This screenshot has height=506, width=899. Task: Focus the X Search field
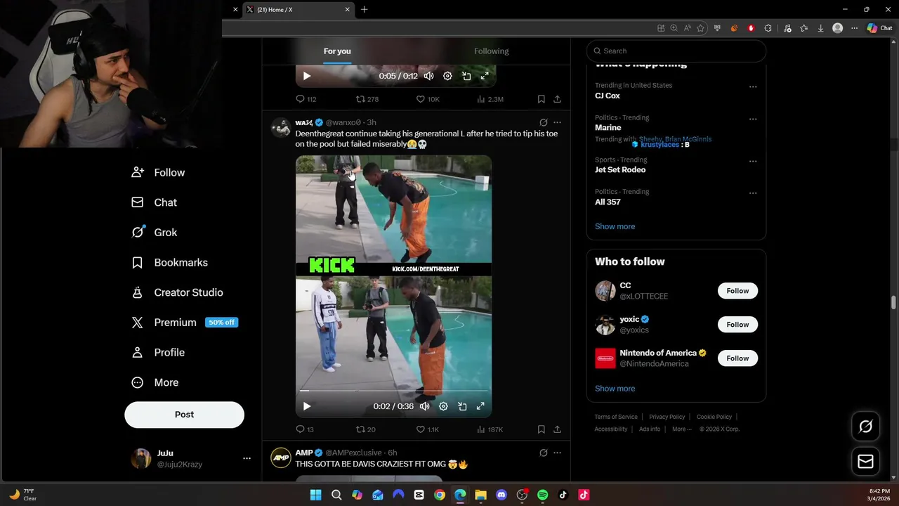tap(676, 51)
